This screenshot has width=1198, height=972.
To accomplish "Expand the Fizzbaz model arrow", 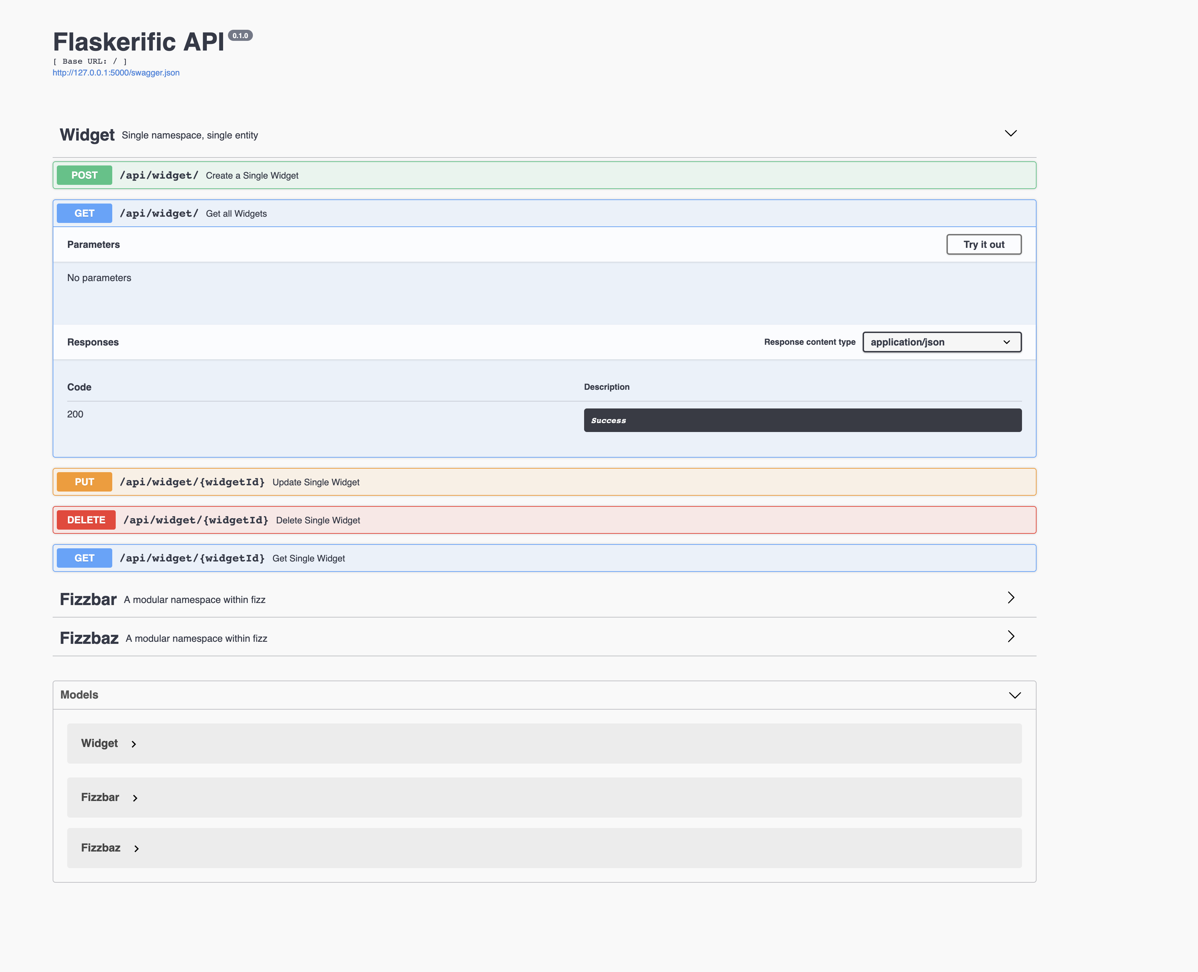I will pos(136,848).
